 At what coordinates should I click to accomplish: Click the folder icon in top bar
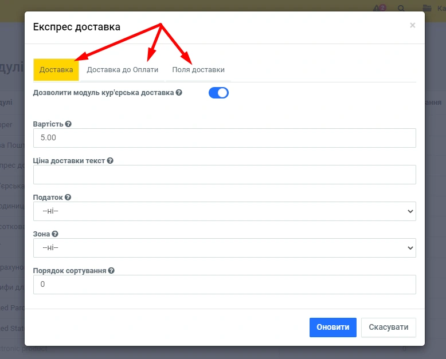click(427, 9)
